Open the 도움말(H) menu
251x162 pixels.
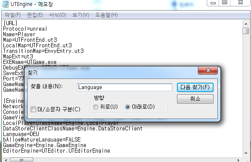click(x=106, y=15)
